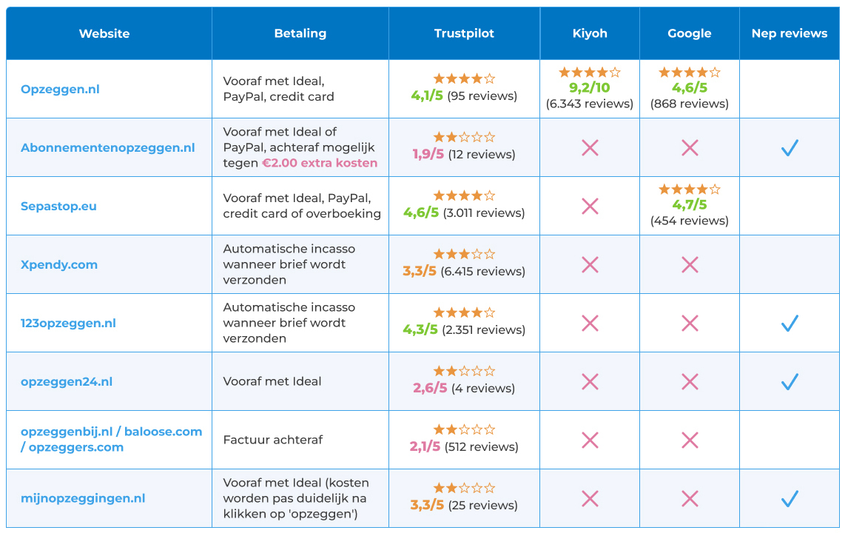The width and height of the screenshot is (848, 536).
Task: Click Trustpilot stars for 123opzeggen.nl
Action: point(464,313)
